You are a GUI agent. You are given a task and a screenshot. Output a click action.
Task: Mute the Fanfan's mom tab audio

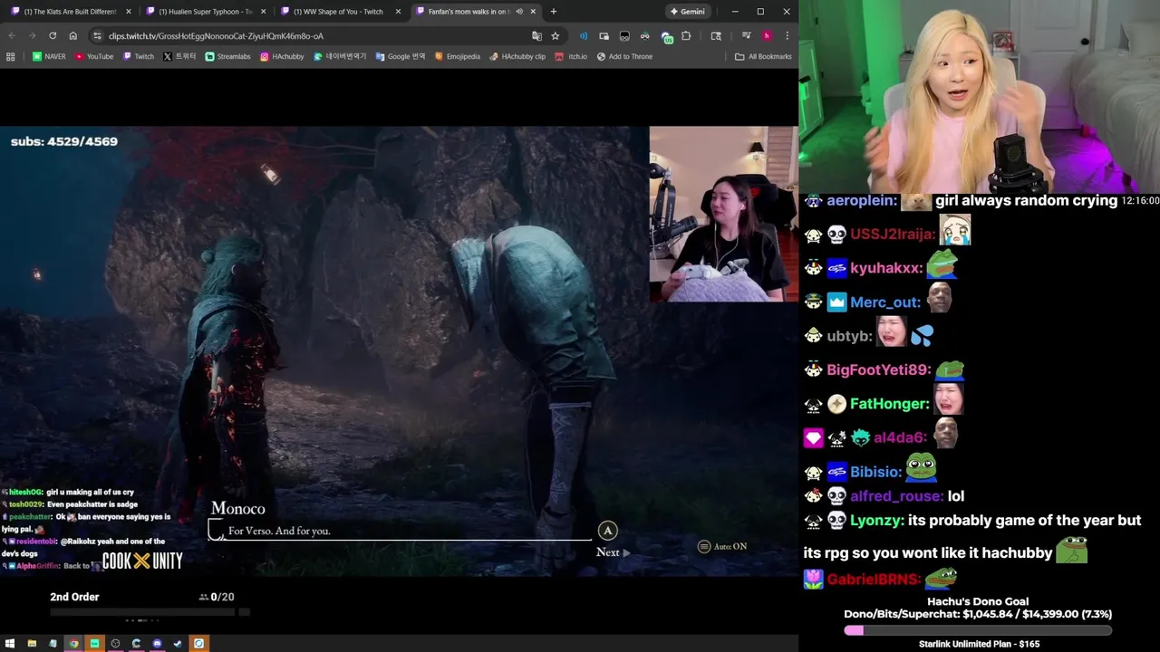(519, 11)
